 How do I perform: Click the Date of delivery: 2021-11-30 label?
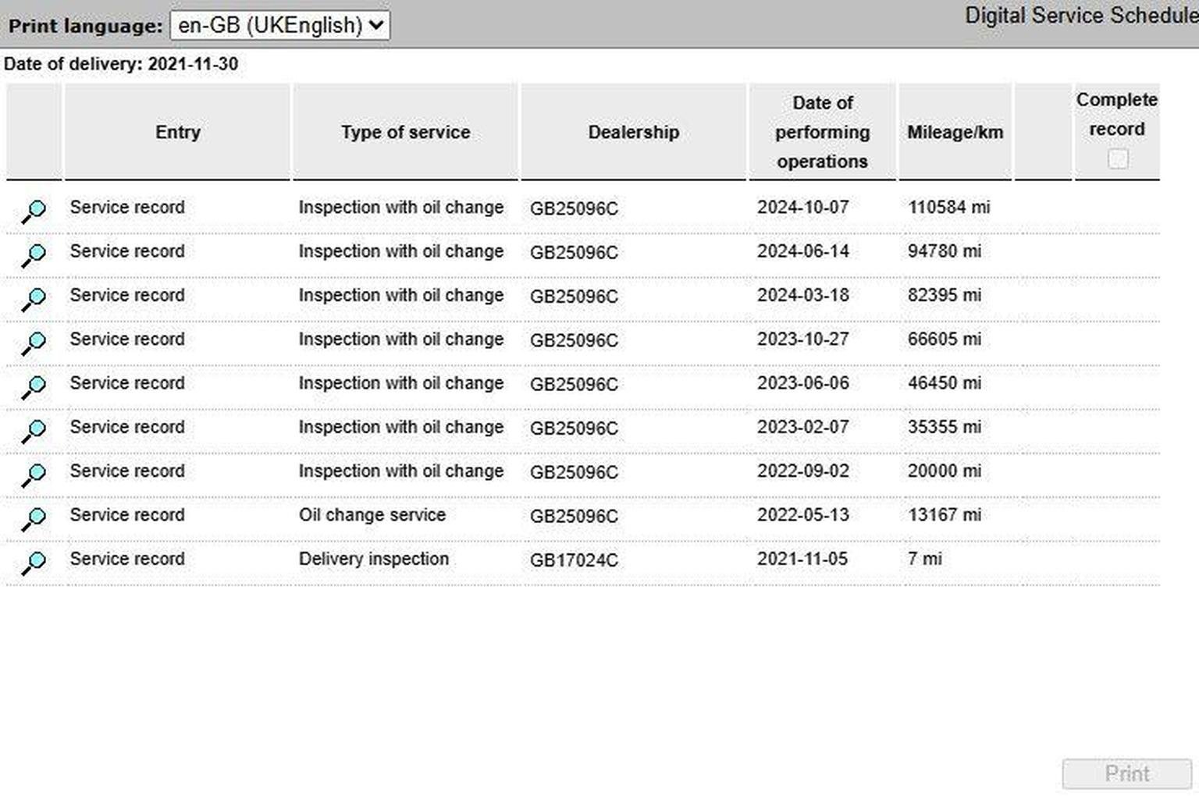coord(121,64)
